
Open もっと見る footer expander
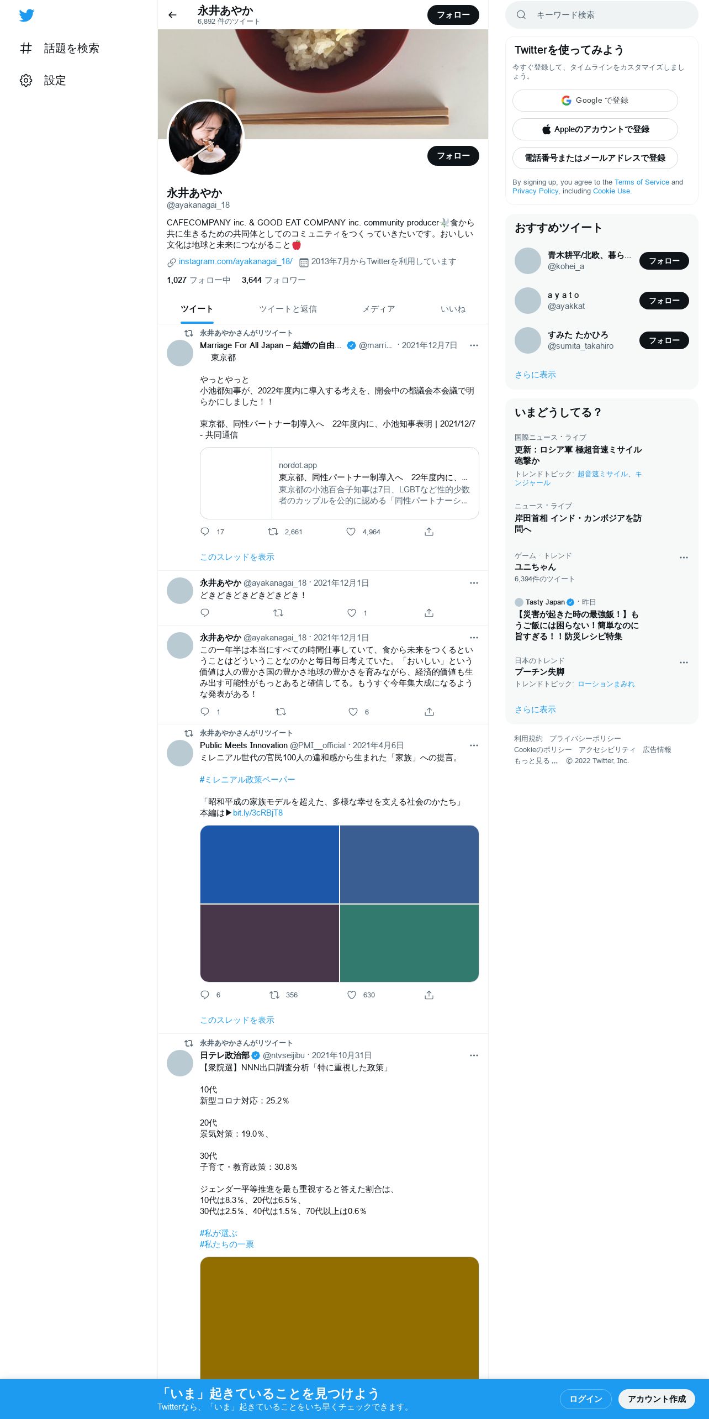[536, 761]
